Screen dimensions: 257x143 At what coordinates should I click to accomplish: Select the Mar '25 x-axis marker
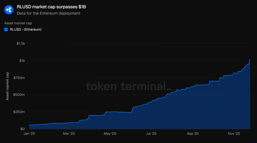pyautogui.click(x=68, y=134)
